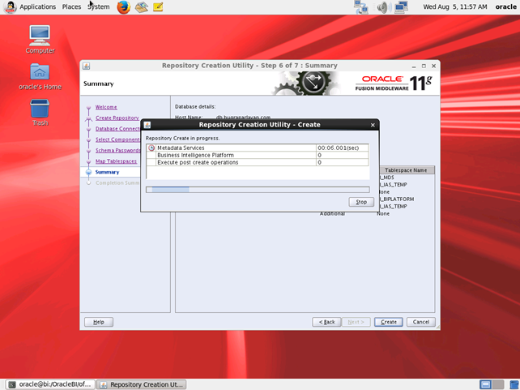Go to the Select Components step link
The image size is (520, 390).
coord(117,139)
